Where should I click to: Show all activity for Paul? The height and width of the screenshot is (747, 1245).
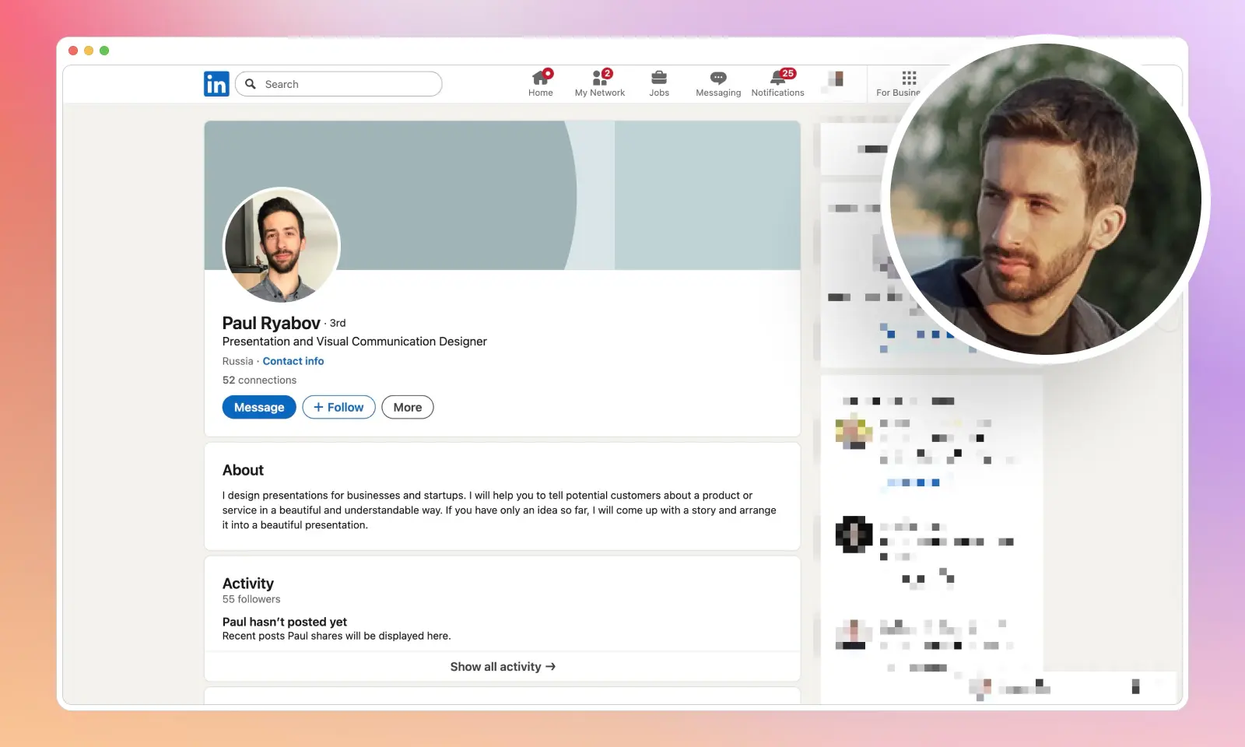(x=502, y=666)
